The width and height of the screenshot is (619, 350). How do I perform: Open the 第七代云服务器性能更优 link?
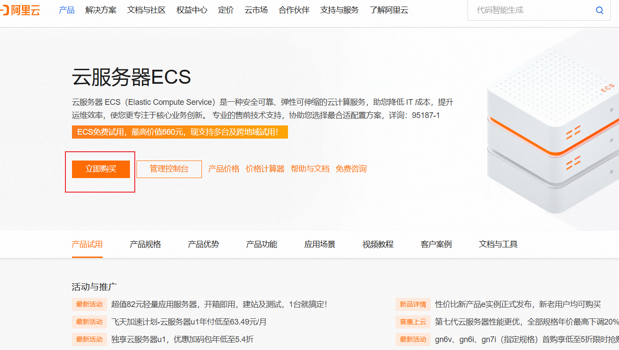click(527, 321)
